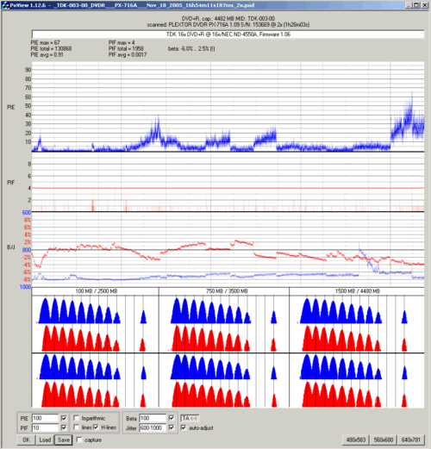431x449 pixels.
Task: Click the Load button
Action: (x=45, y=440)
